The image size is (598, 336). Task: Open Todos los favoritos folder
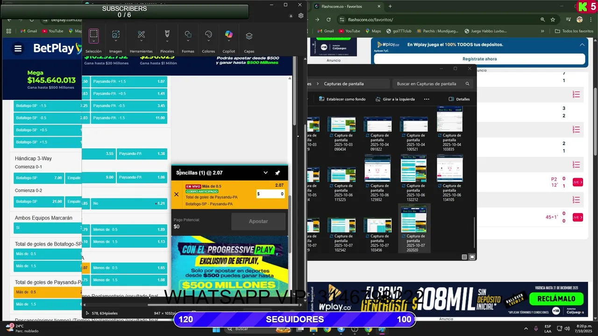pos(574,31)
